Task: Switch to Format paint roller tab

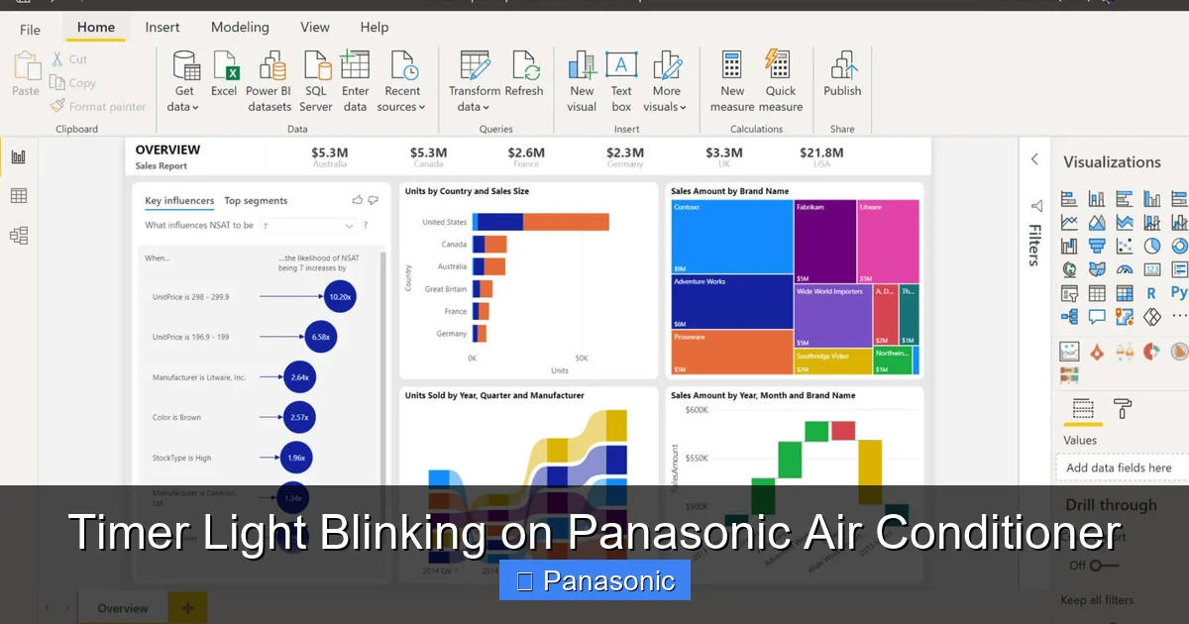Action: (x=1123, y=408)
